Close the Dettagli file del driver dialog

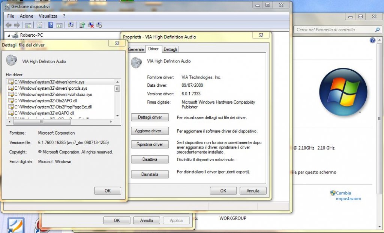pos(117,43)
